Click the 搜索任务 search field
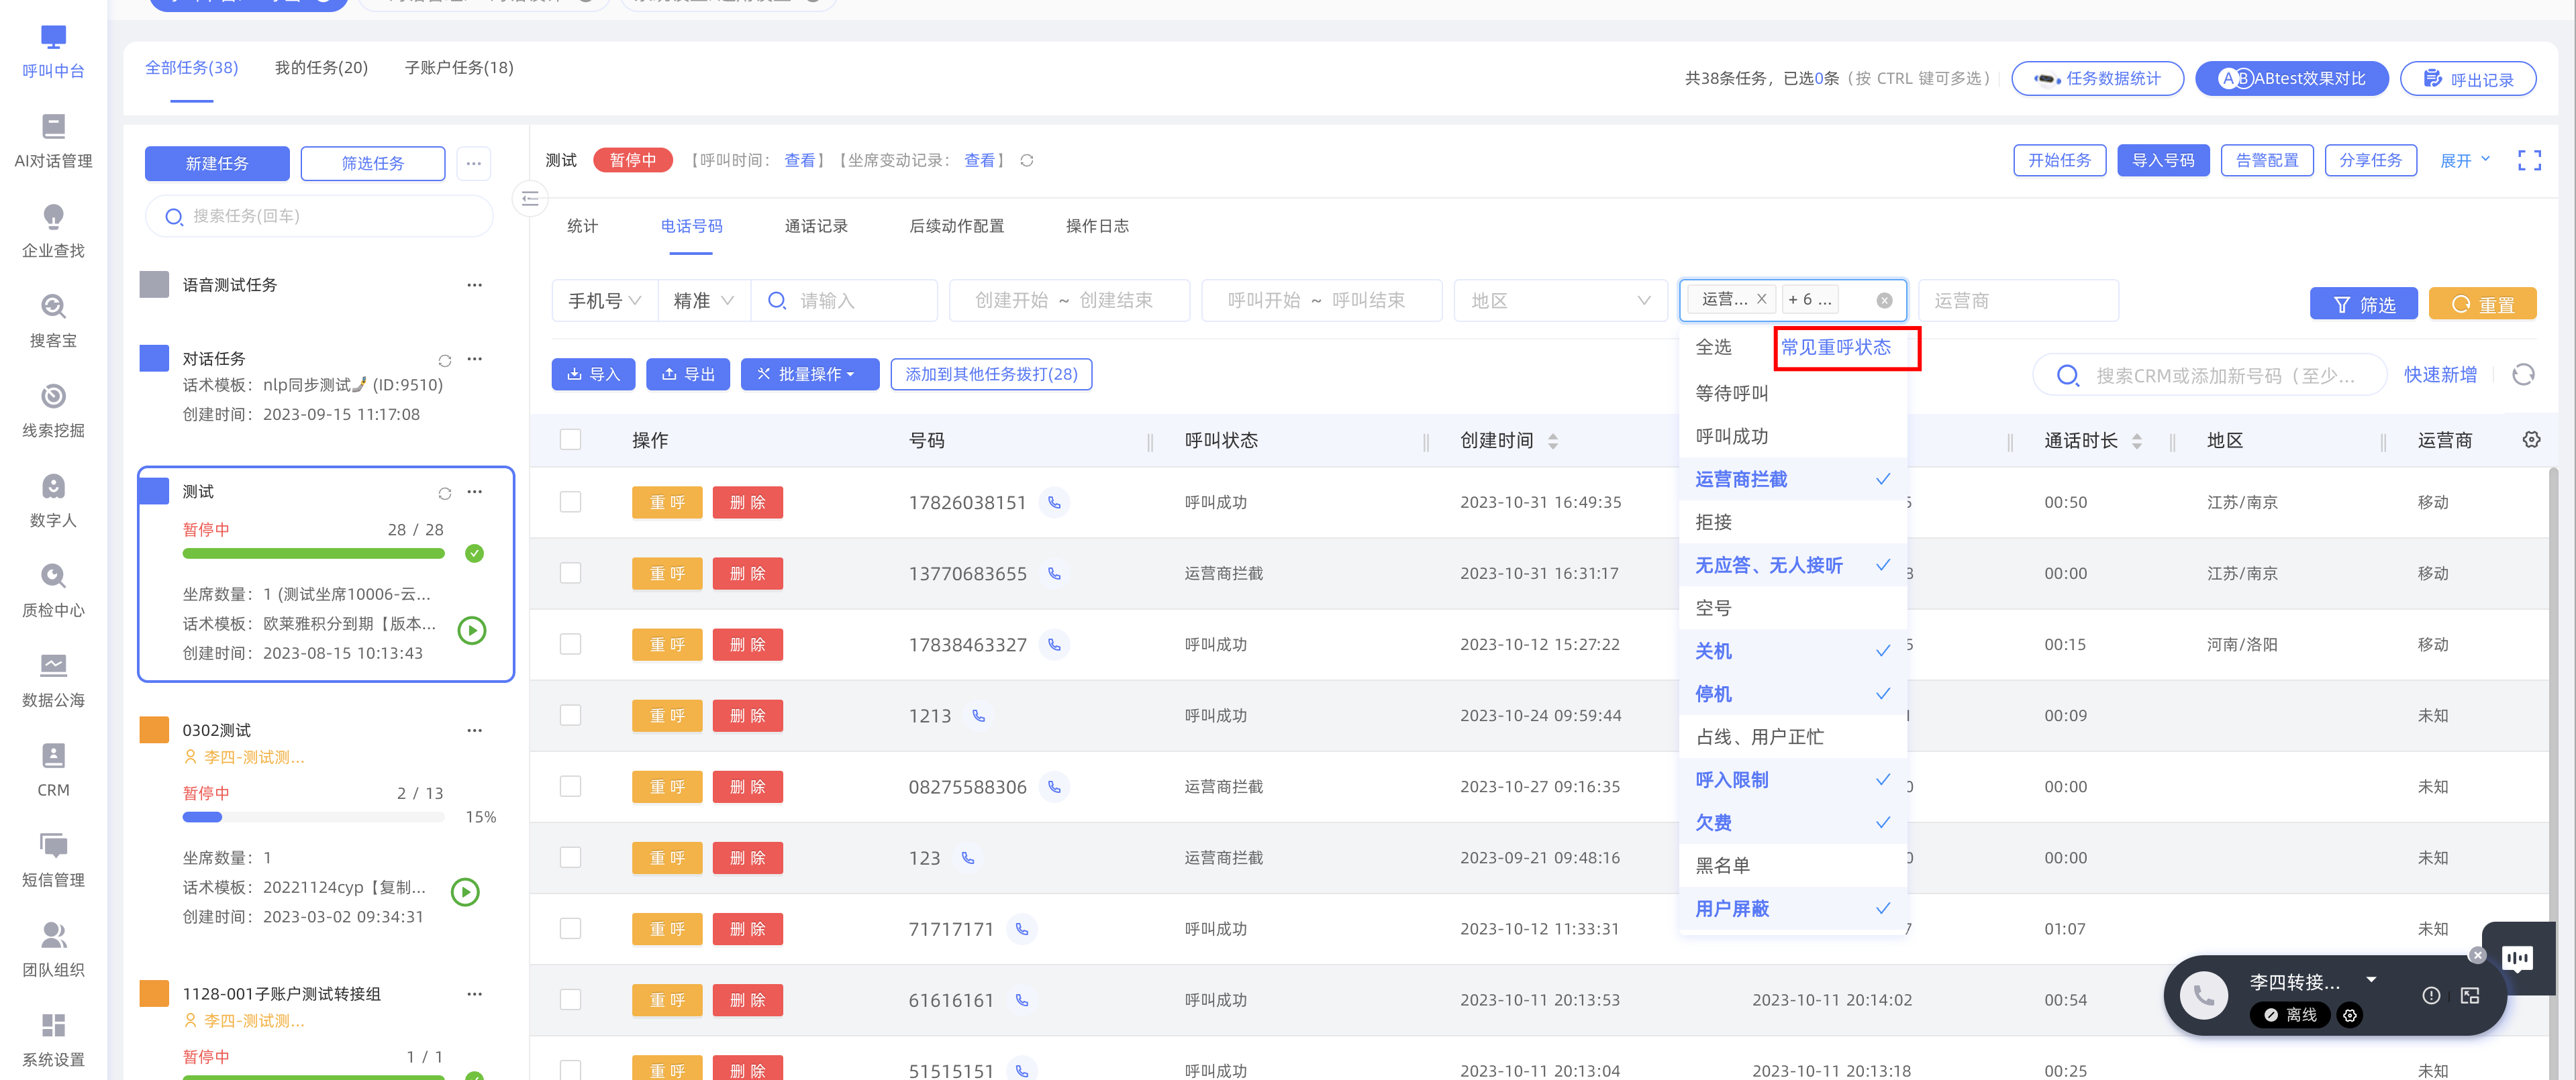Image resolution: width=2576 pixels, height=1080 pixels. (319, 217)
